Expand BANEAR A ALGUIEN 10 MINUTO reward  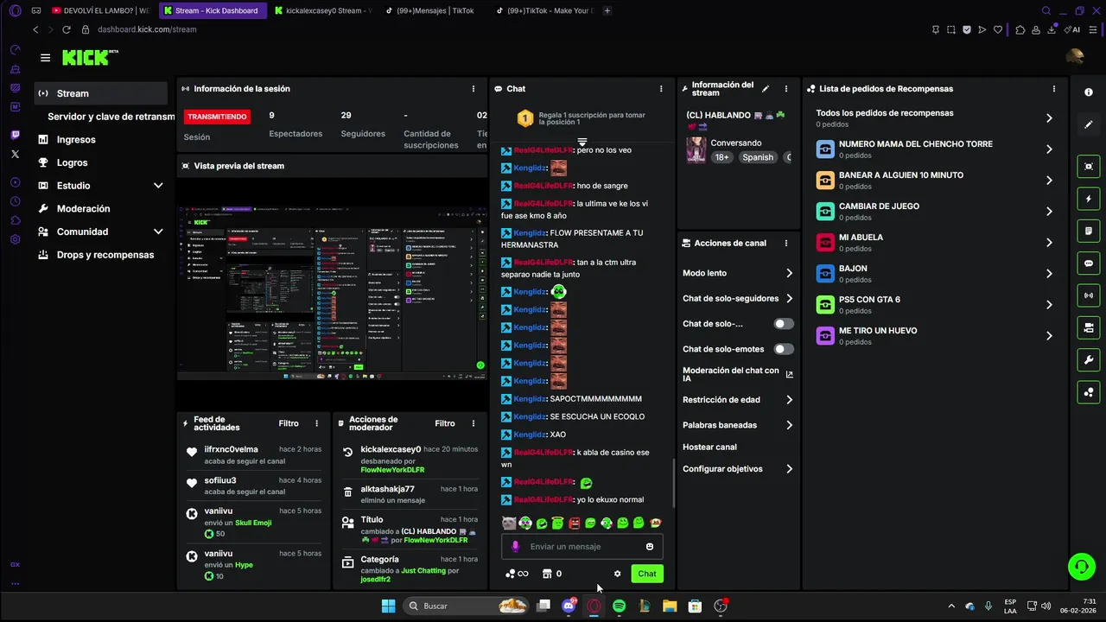1049,181
